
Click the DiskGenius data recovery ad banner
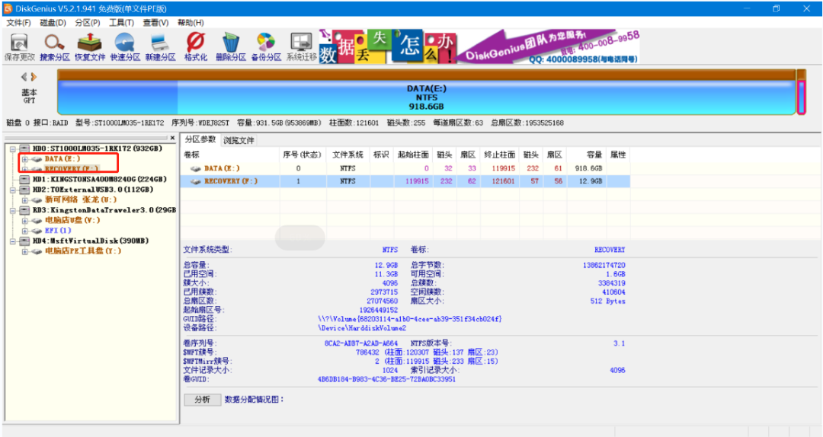[x=479, y=46]
